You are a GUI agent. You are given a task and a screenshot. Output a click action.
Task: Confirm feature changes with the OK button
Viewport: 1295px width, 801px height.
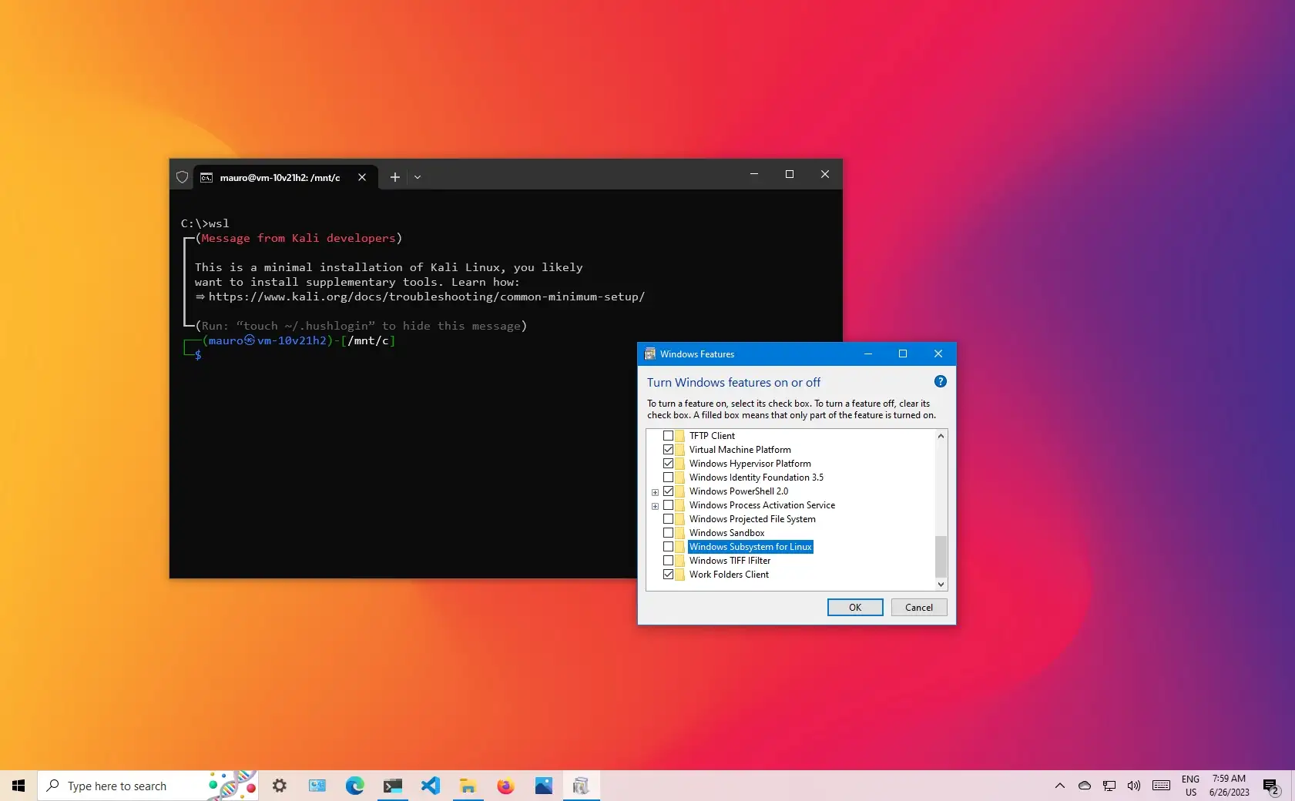pyautogui.click(x=854, y=607)
